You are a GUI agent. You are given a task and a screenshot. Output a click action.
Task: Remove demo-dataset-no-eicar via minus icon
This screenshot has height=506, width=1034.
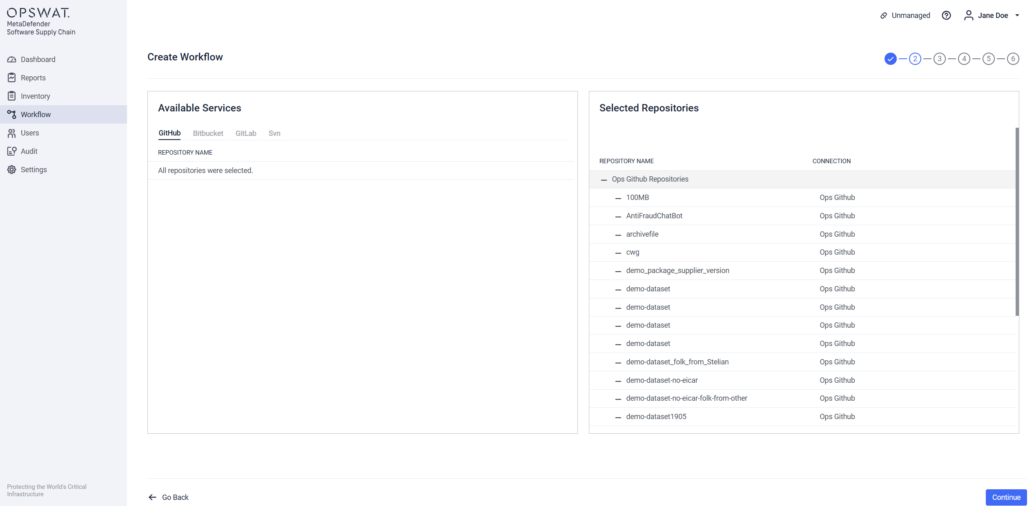[x=618, y=381]
